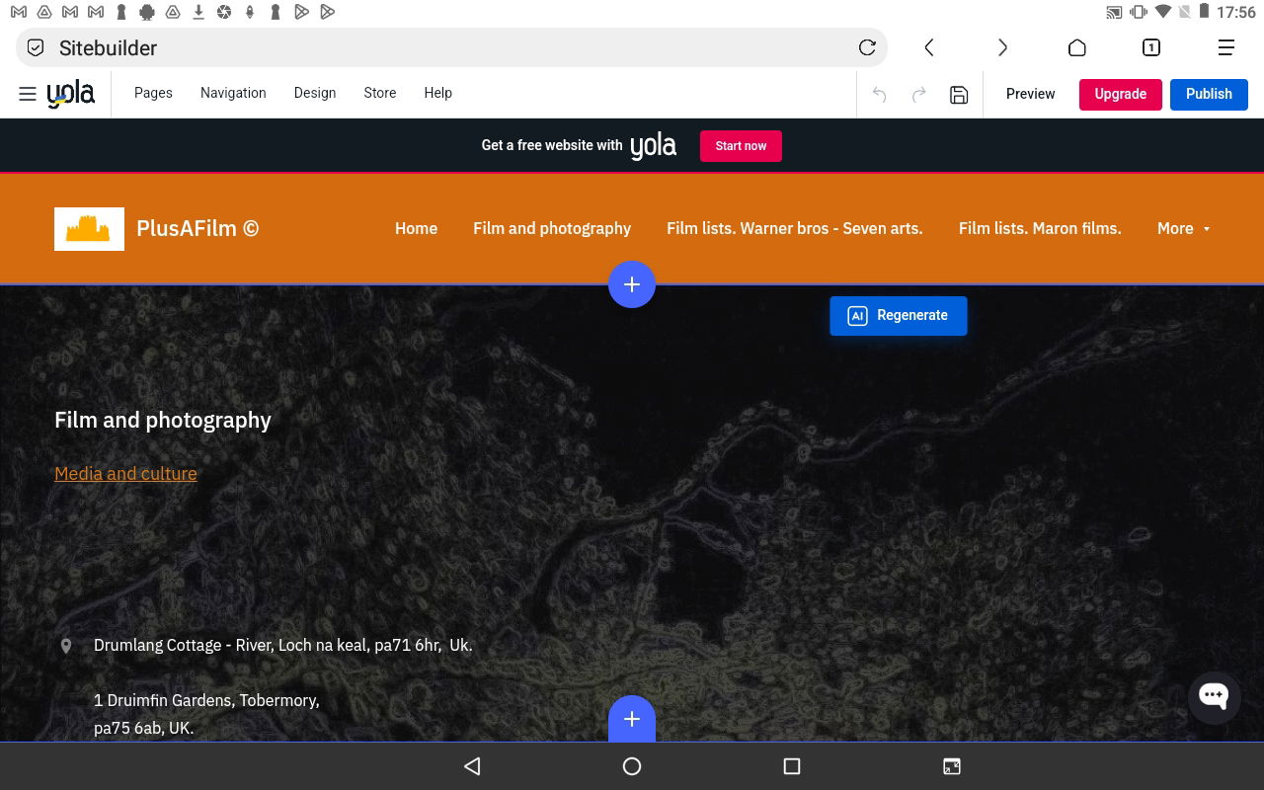Add a block at the bottom plus button
The height and width of the screenshot is (790, 1264).
click(632, 719)
